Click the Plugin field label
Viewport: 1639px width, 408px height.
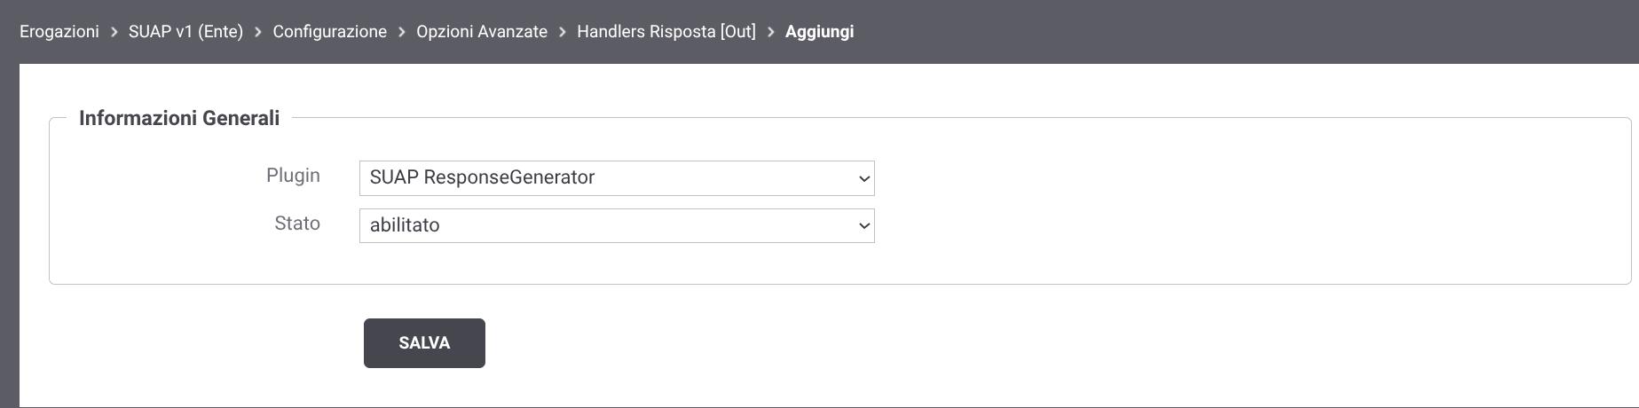293,176
